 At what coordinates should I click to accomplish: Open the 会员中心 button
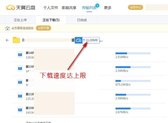click(135, 7)
